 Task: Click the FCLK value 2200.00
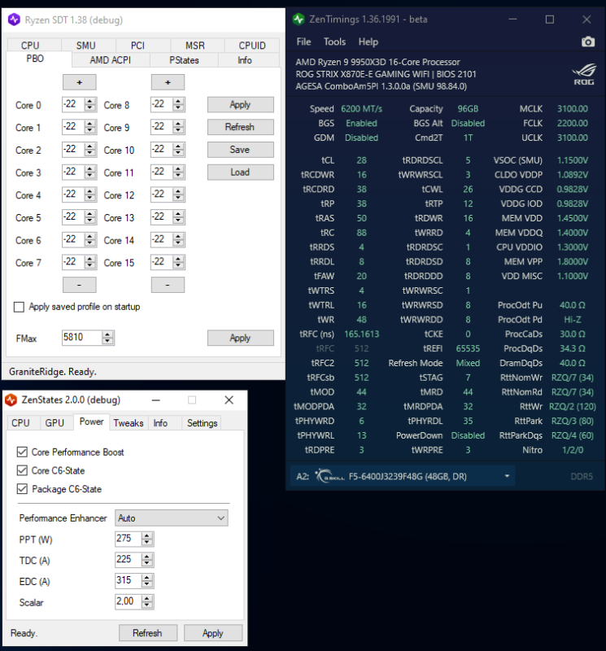573,124
